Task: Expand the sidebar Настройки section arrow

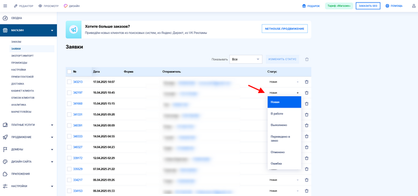Action: 52,187
